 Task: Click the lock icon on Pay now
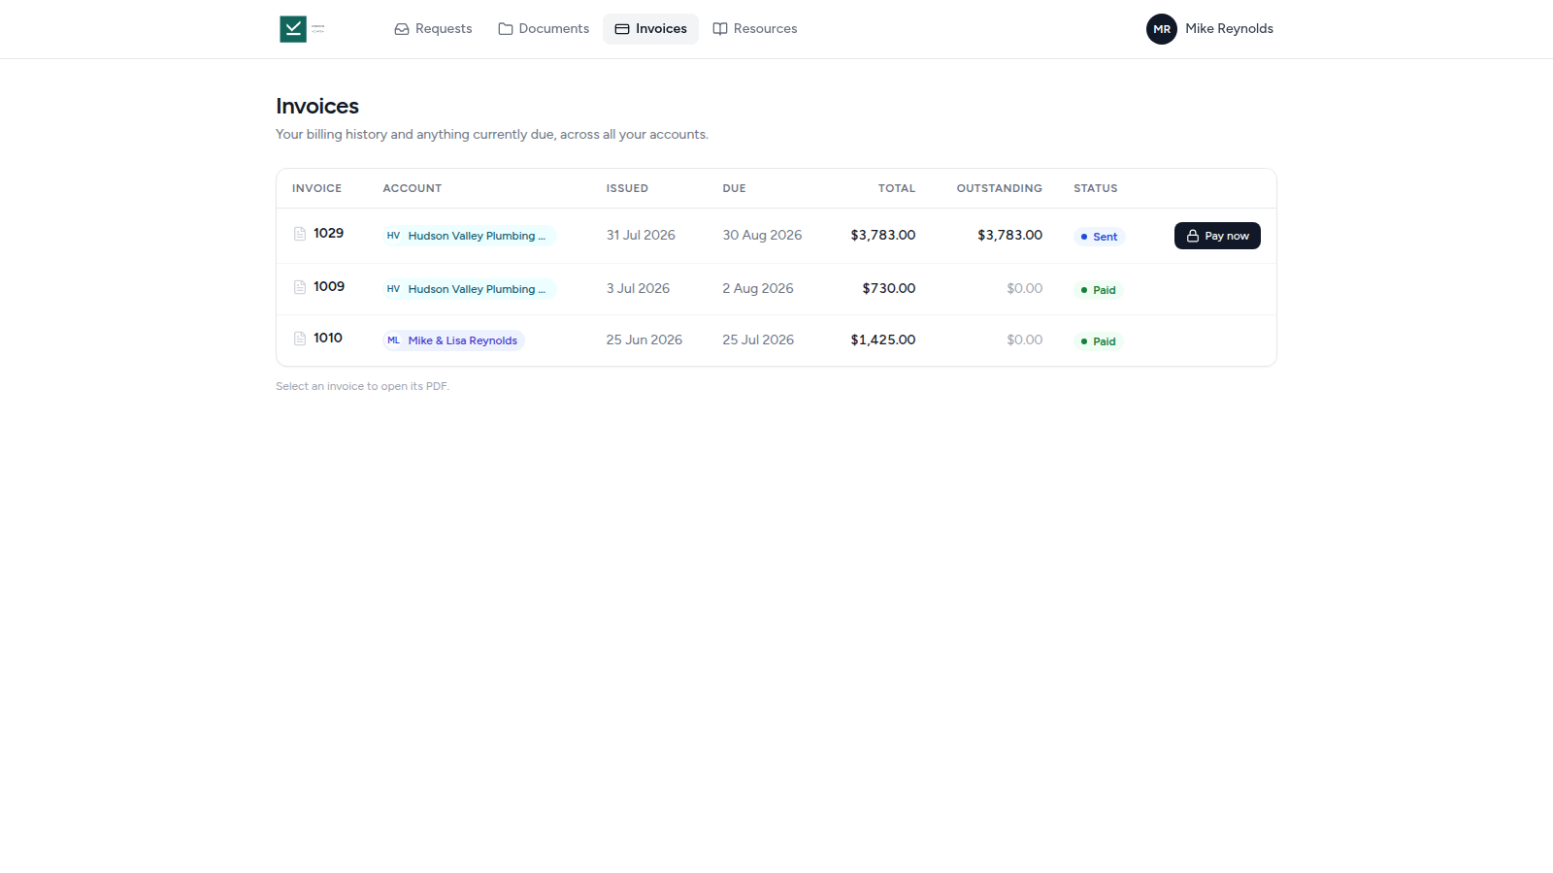[1193, 236]
